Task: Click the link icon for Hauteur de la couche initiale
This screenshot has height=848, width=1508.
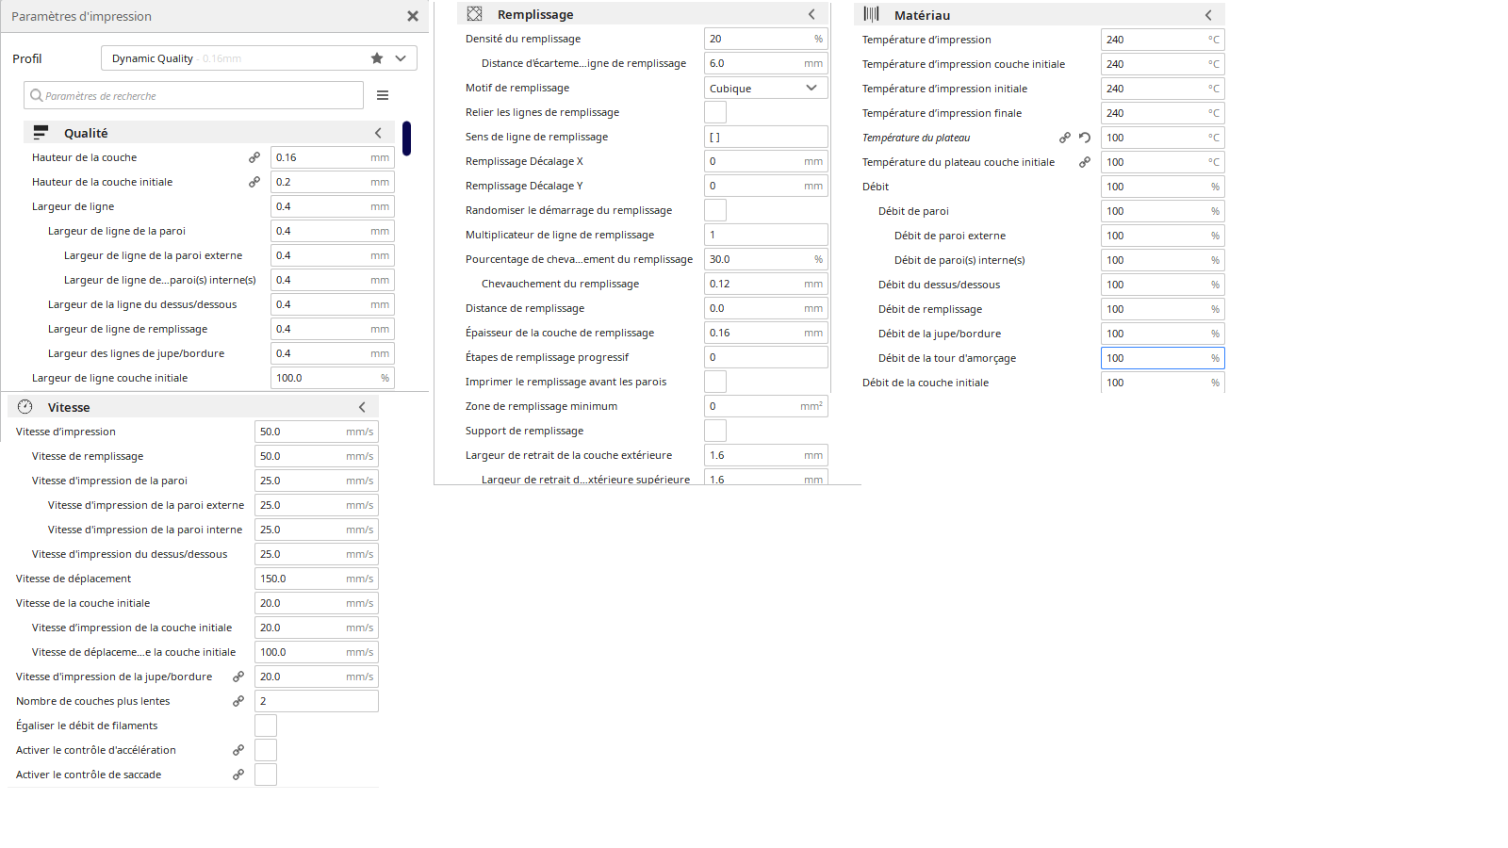Action: click(x=254, y=182)
